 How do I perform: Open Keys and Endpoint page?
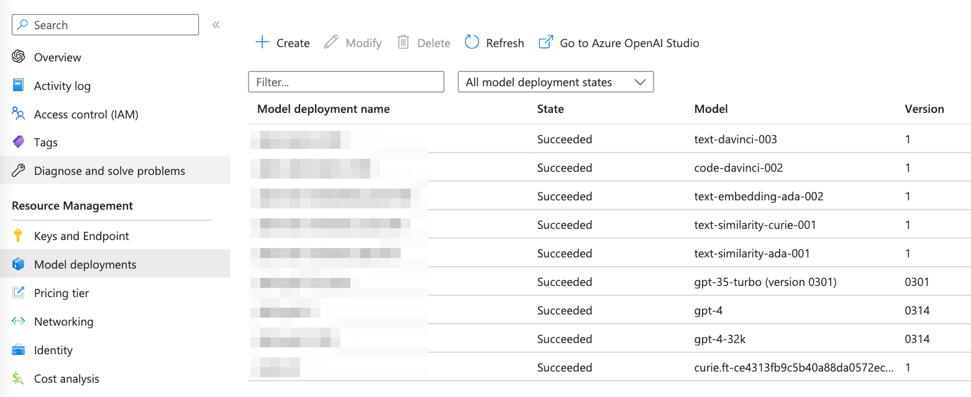pos(81,236)
